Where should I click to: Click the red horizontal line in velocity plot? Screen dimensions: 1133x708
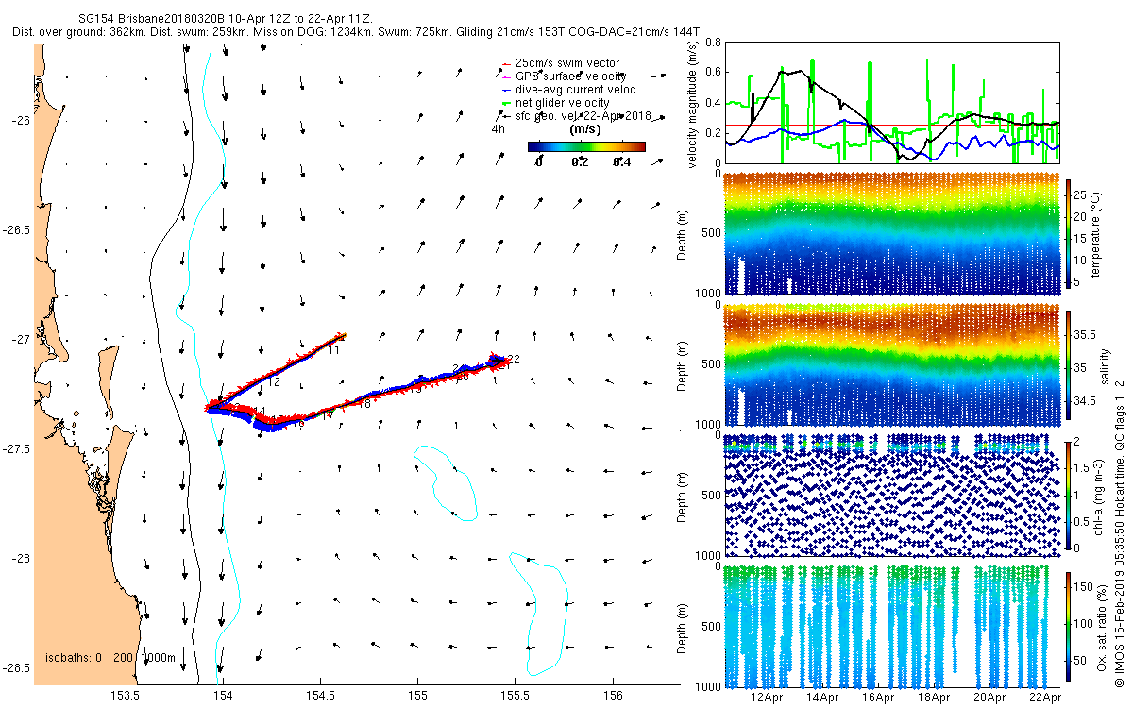click(x=890, y=125)
